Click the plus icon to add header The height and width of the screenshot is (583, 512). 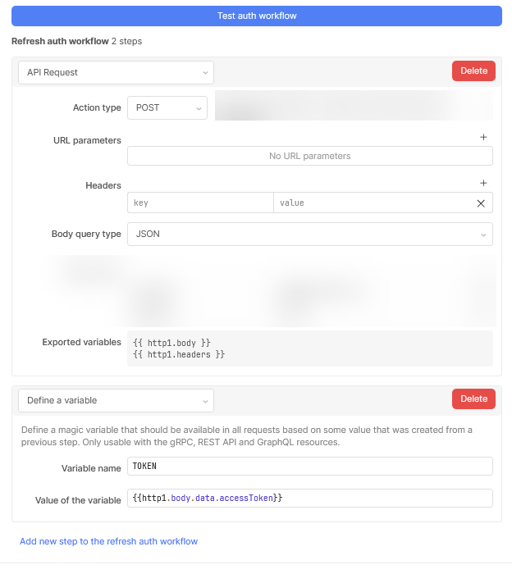tap(484, 184)
